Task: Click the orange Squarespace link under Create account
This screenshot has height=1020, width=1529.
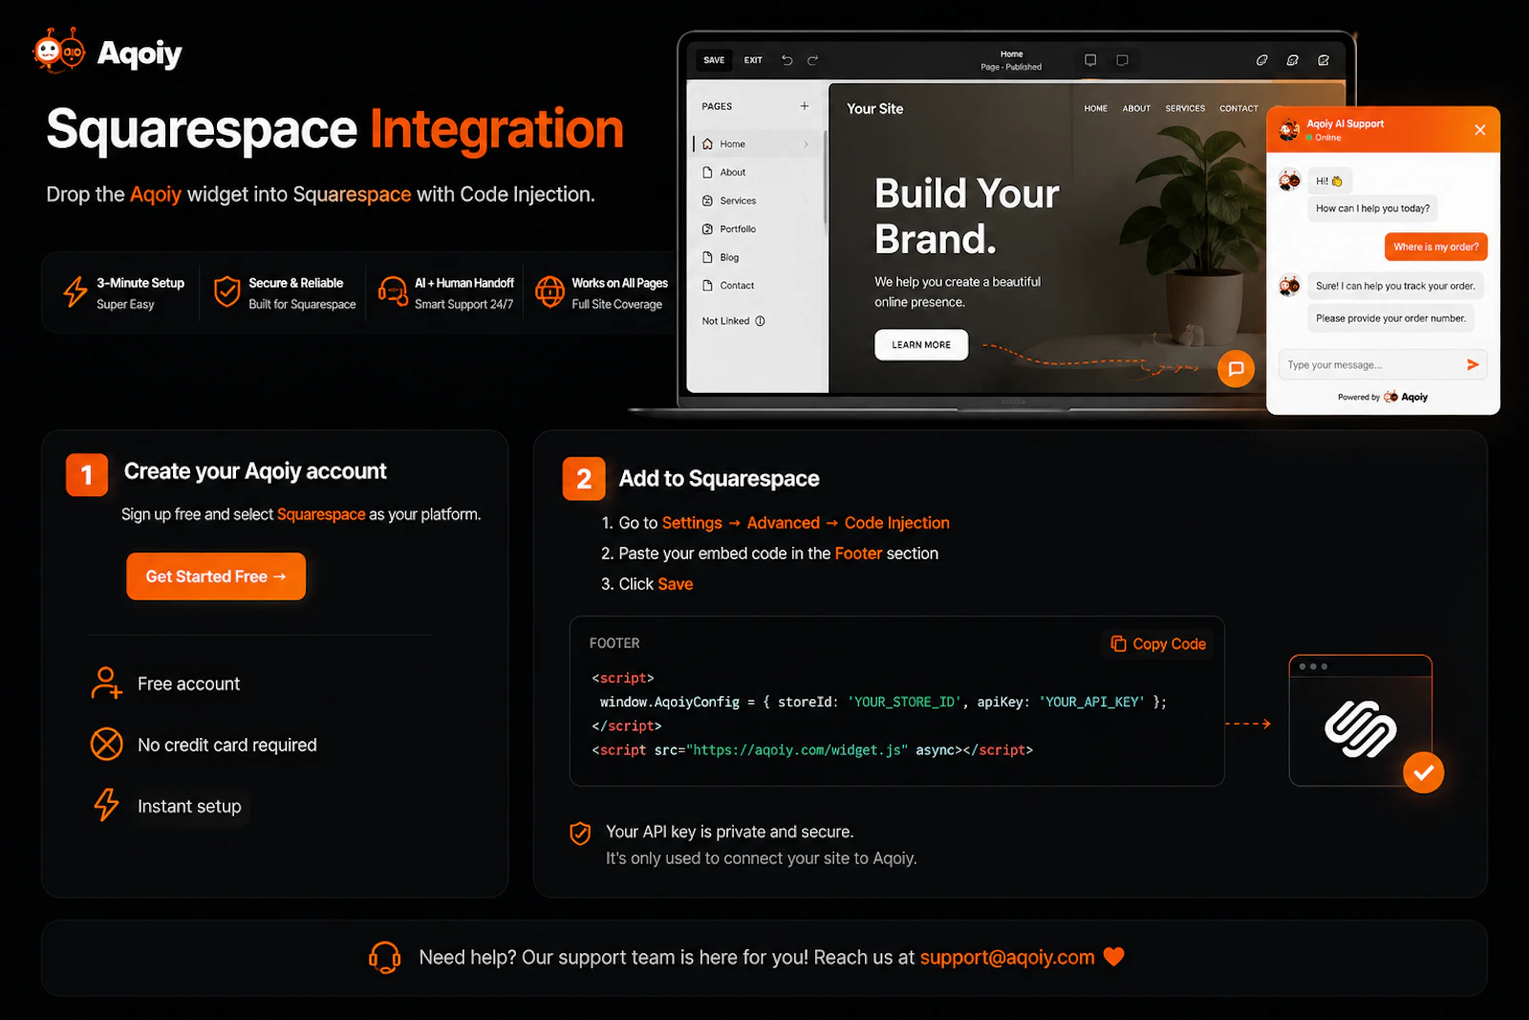Action: click(321, 514)
